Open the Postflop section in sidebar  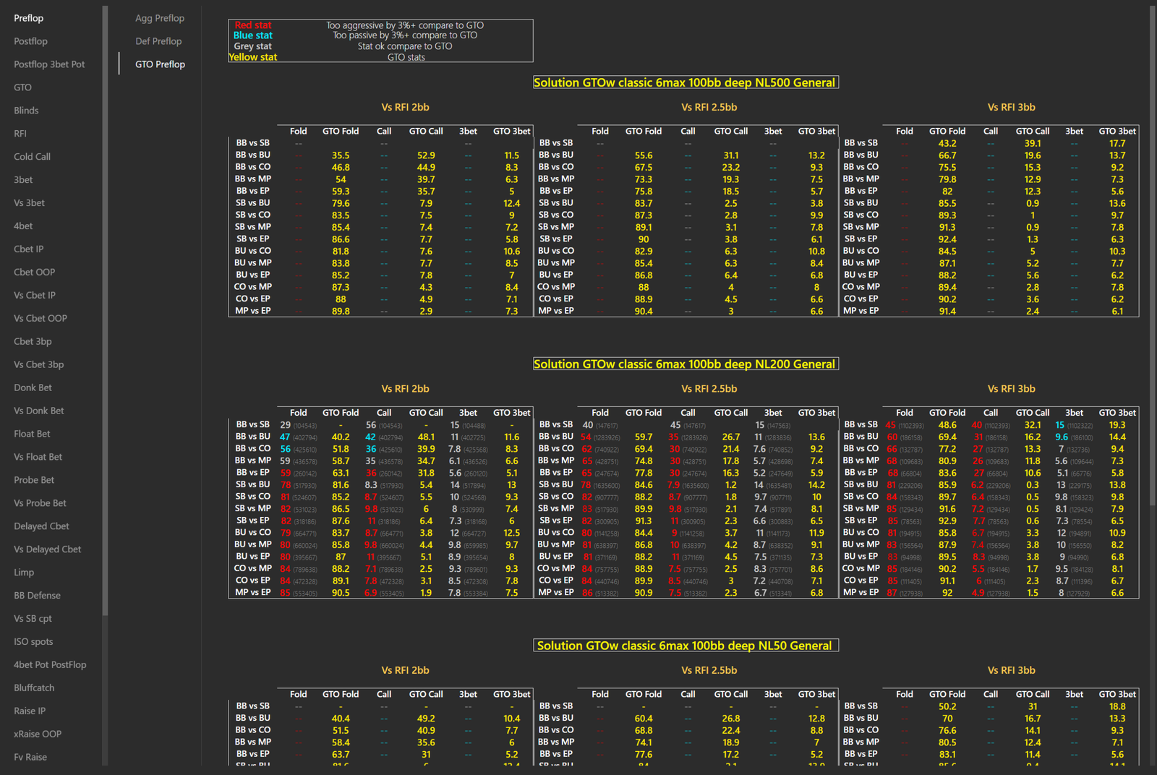(x=30, y=41)
